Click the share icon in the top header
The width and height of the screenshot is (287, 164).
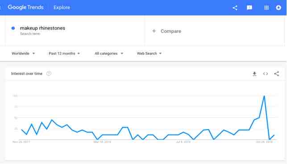(x=235, y=8)
